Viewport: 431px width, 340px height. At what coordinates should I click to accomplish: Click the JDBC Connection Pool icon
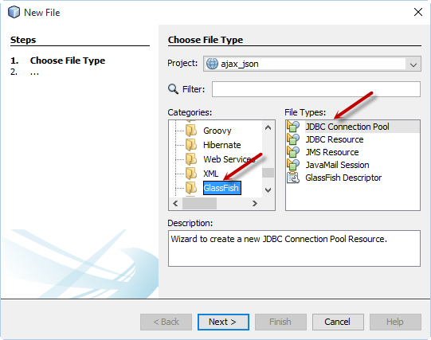coord(293,127)
